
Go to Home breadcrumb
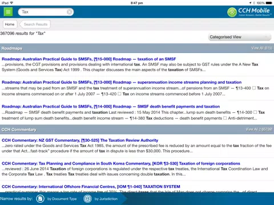point(10,24)
